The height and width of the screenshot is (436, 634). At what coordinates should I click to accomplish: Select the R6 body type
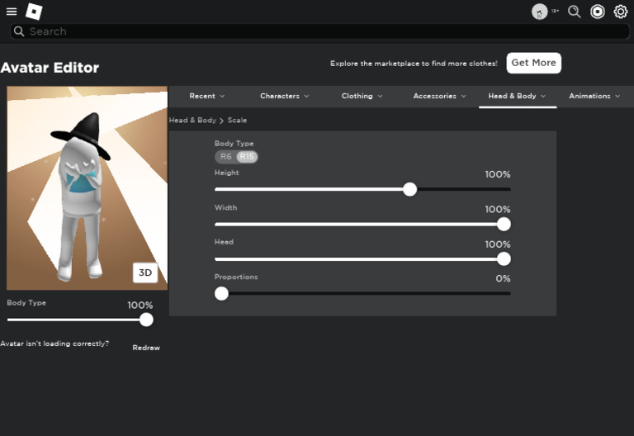click(x=225, y=157)
